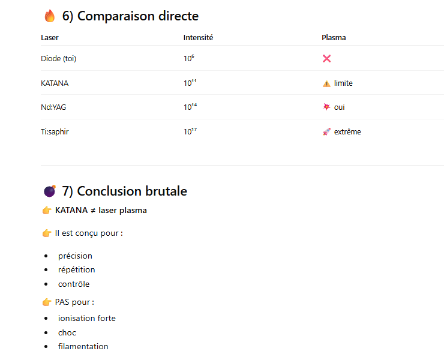Click the Ti:saphir row label
Viewport: 444px width, 360px height.
(x=55, y=132)
